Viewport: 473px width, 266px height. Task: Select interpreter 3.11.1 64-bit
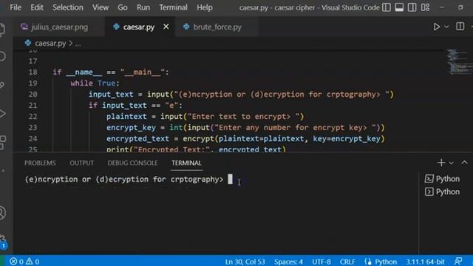click(426, 262)
